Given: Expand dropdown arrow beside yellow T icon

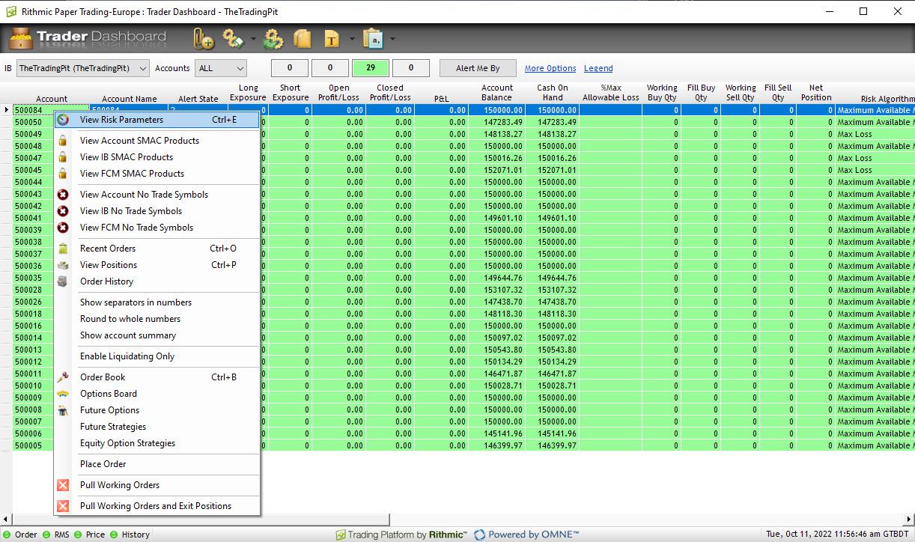Looking at the screenshot, I should click(352, 39).
